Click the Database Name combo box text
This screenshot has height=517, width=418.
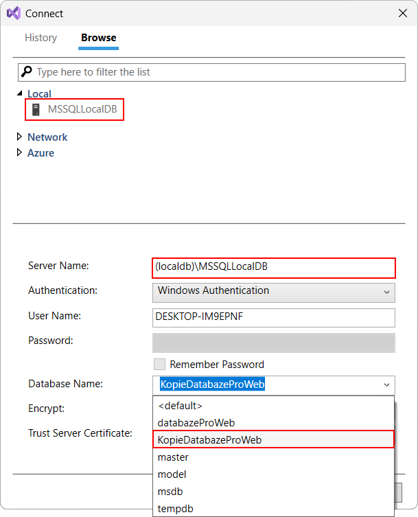pyautogui.click(x=212, y=384)
